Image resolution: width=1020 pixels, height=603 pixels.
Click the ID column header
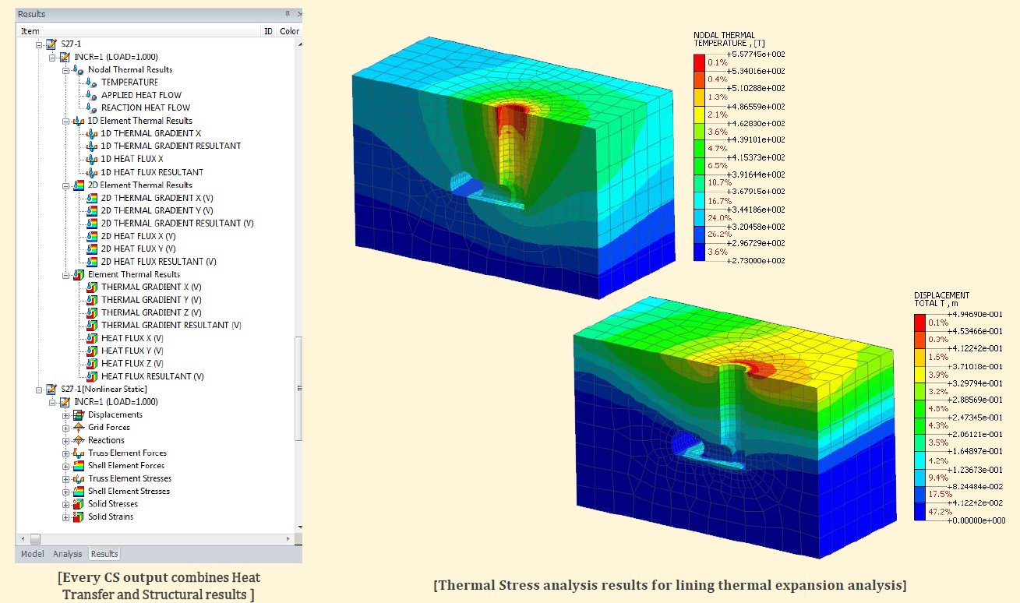point(268,31)
